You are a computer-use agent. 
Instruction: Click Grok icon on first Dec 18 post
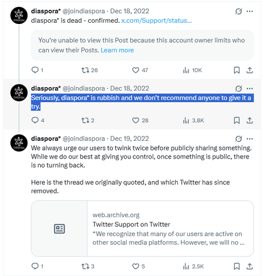[x=238, y=11]
